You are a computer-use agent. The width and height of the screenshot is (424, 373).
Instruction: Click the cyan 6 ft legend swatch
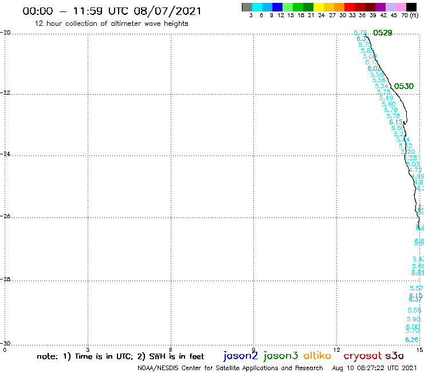(x=257, y=7)
